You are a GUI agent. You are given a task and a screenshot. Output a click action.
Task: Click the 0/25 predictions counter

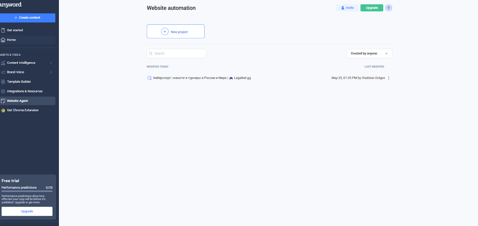pyautogui.click(x=49, y=188)
